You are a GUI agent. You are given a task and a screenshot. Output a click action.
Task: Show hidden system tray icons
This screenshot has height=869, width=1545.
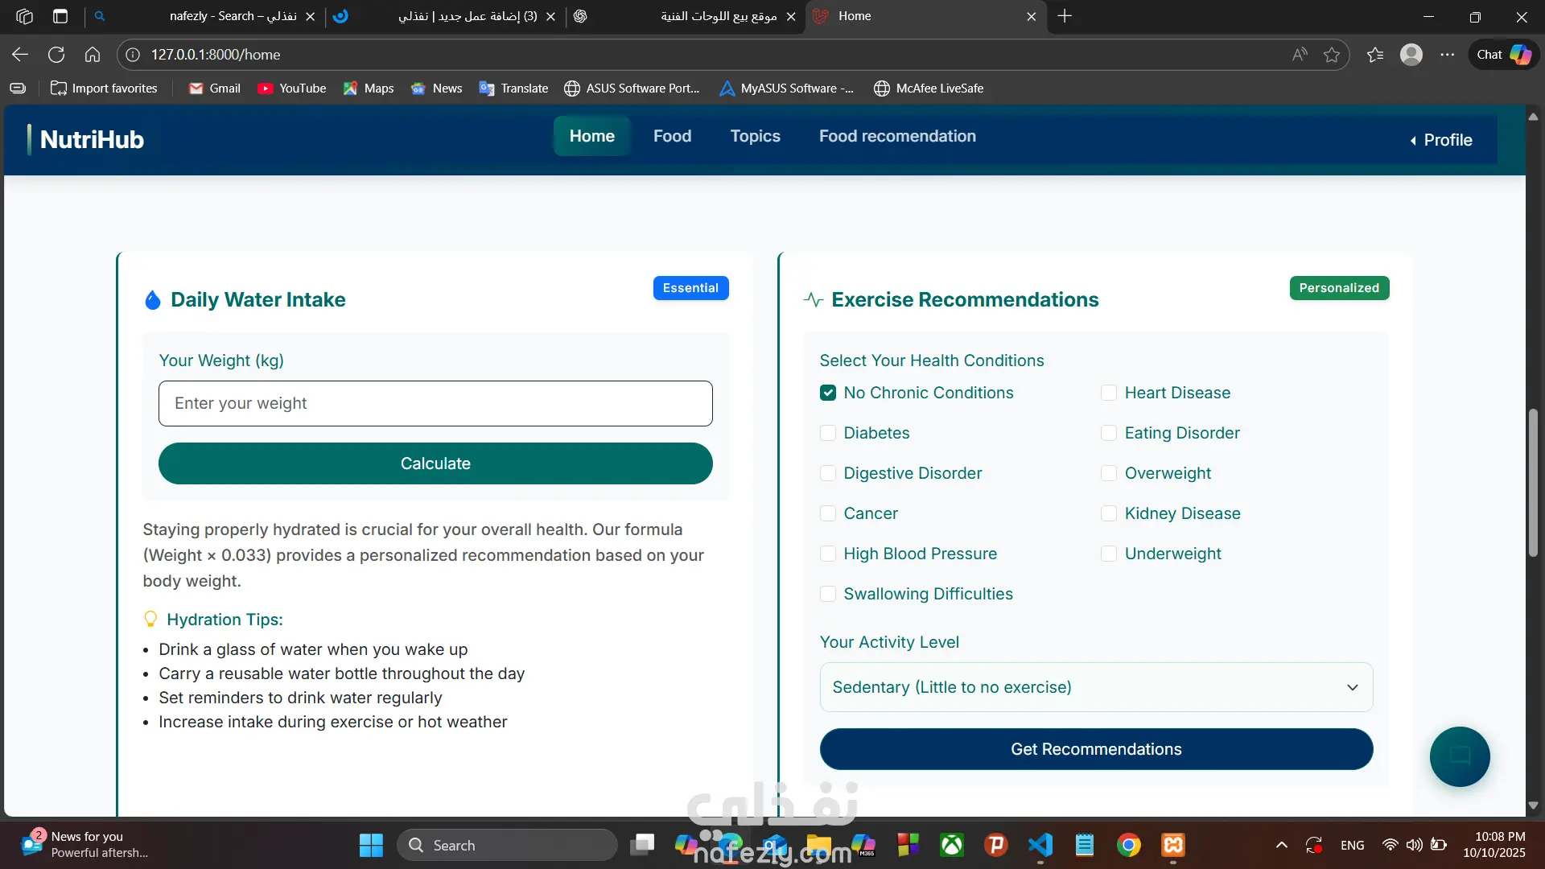coord(1282,845)
